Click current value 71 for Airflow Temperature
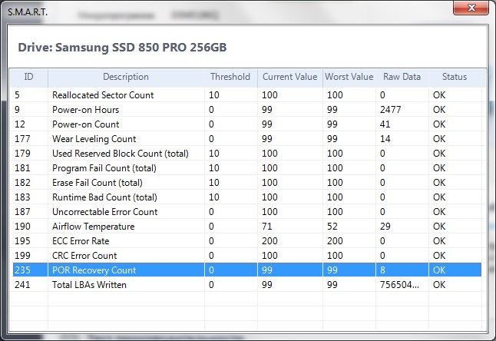The height and width of the screenshot is (341, 496). [266, 226]
